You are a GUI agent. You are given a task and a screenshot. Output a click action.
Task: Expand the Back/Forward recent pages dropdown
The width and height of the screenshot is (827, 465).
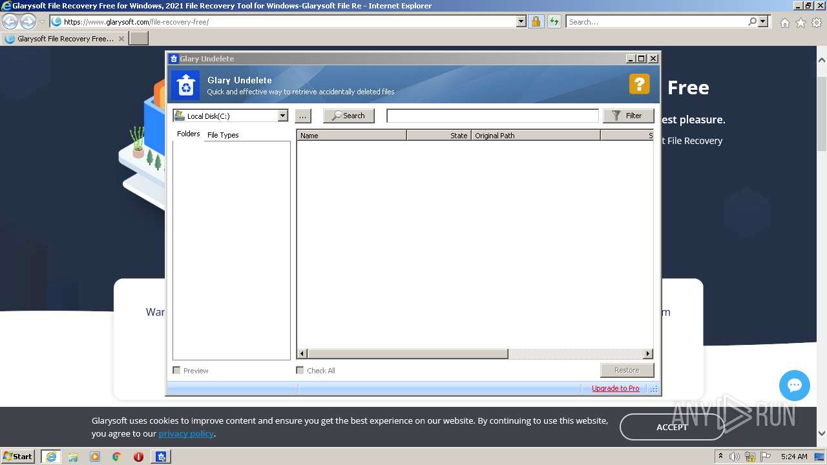[x=42, y=21]
